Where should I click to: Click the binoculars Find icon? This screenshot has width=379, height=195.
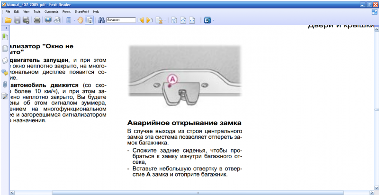click(x=101, y=20)
